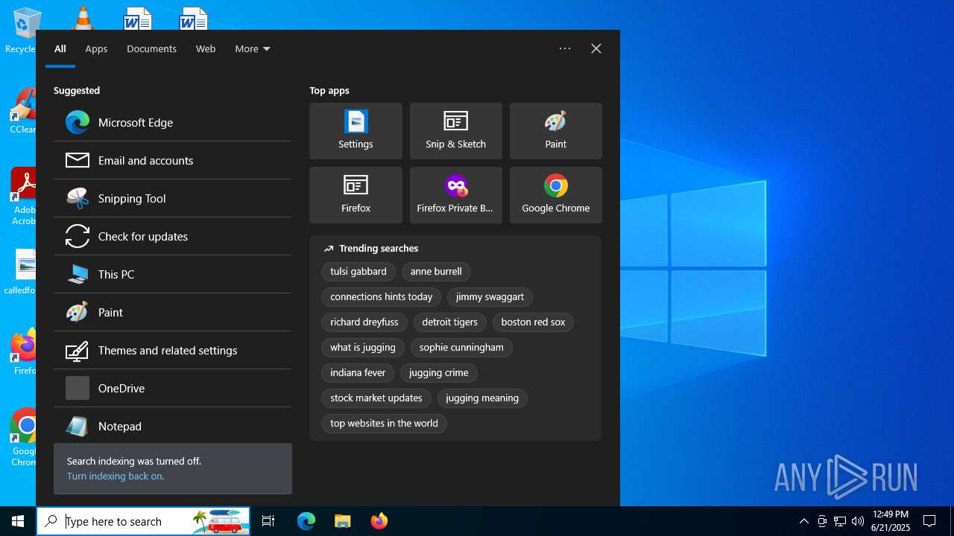Open Microsoft Edge on taskbar

click(x=306, y=521)
